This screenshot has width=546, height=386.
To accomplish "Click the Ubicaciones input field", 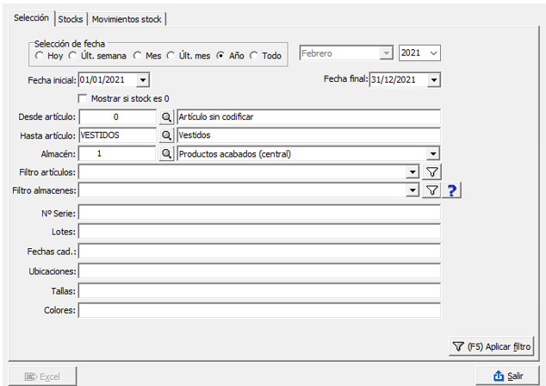I will [x=259, y=271].
